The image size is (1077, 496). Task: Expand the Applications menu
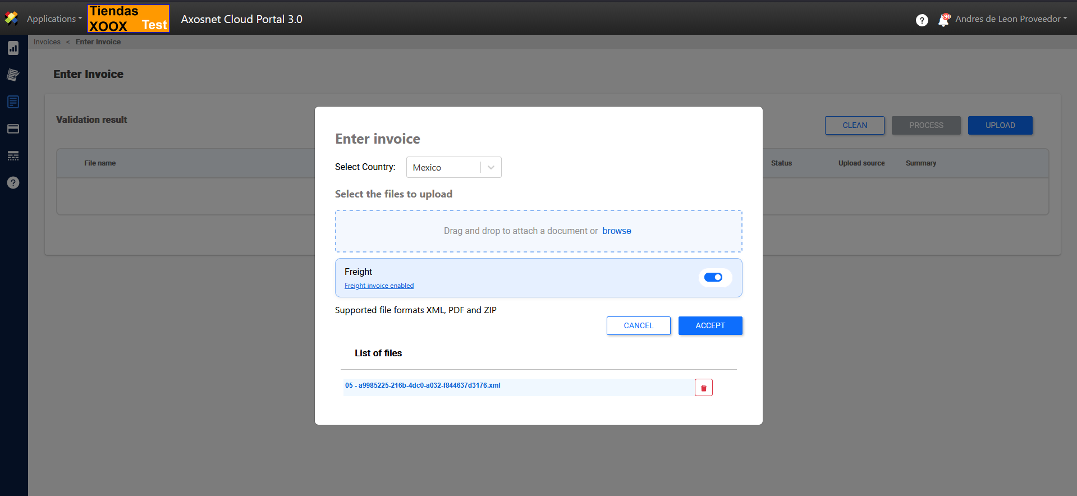[54, 19]
